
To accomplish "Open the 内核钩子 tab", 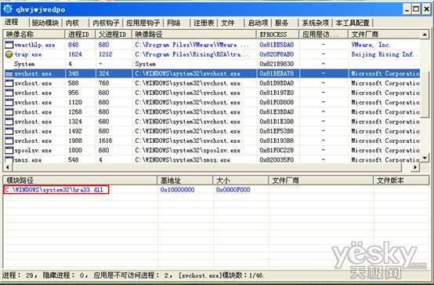I will (106, 23).
